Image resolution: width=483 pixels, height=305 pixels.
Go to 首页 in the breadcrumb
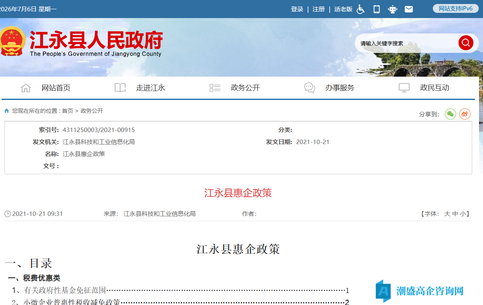click(68, 111)
